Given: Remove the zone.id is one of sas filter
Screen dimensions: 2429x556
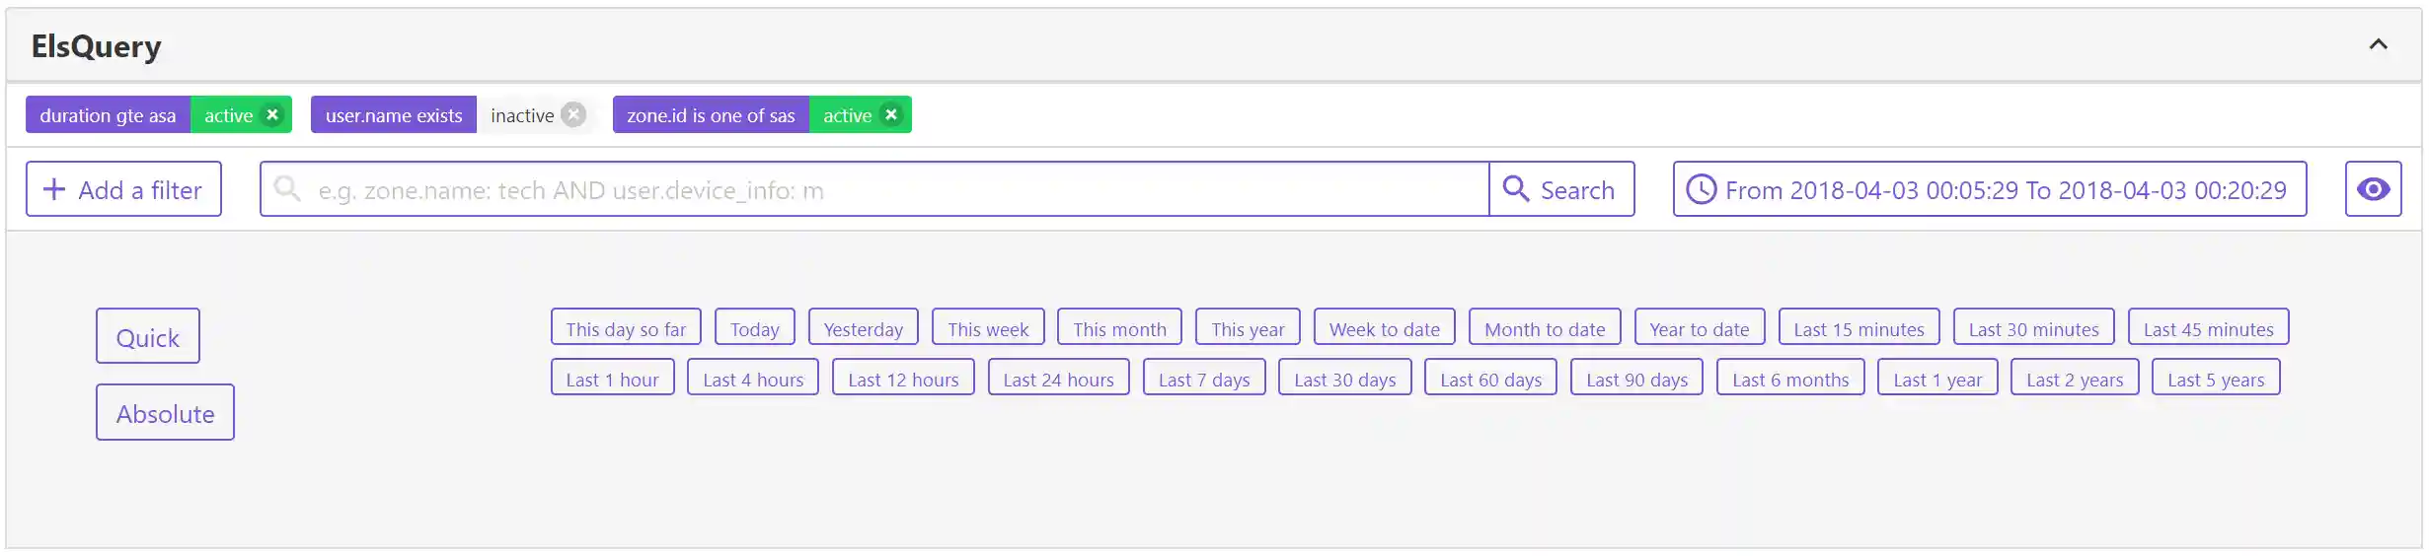Looking at the screenshot, I should (x=891, y=115).
